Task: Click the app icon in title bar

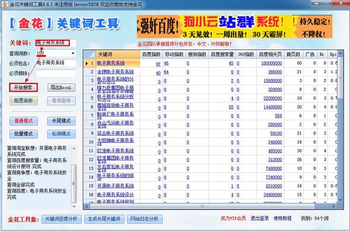Action: [5, 4]
